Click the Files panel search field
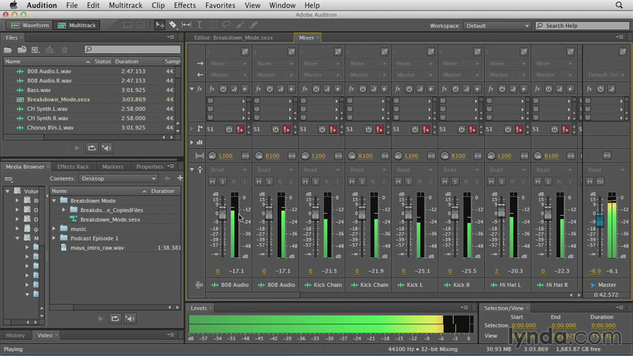The width and height of the screenshot is (633, 356). pos(132,49)
